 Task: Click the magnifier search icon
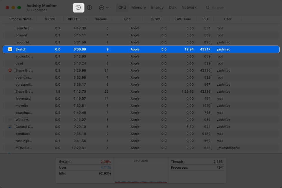[208, 8]
